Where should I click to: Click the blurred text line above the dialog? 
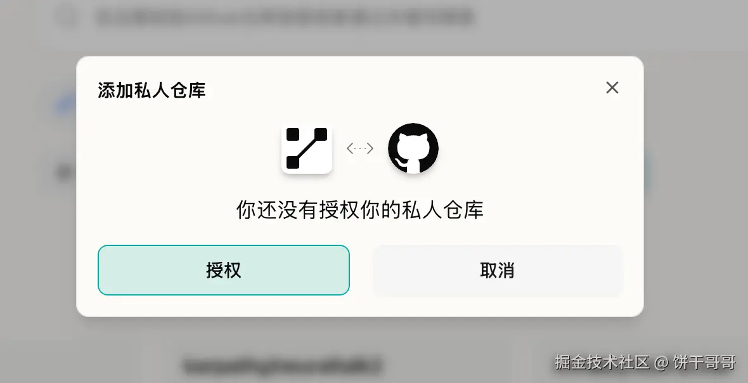pos(285,17)
